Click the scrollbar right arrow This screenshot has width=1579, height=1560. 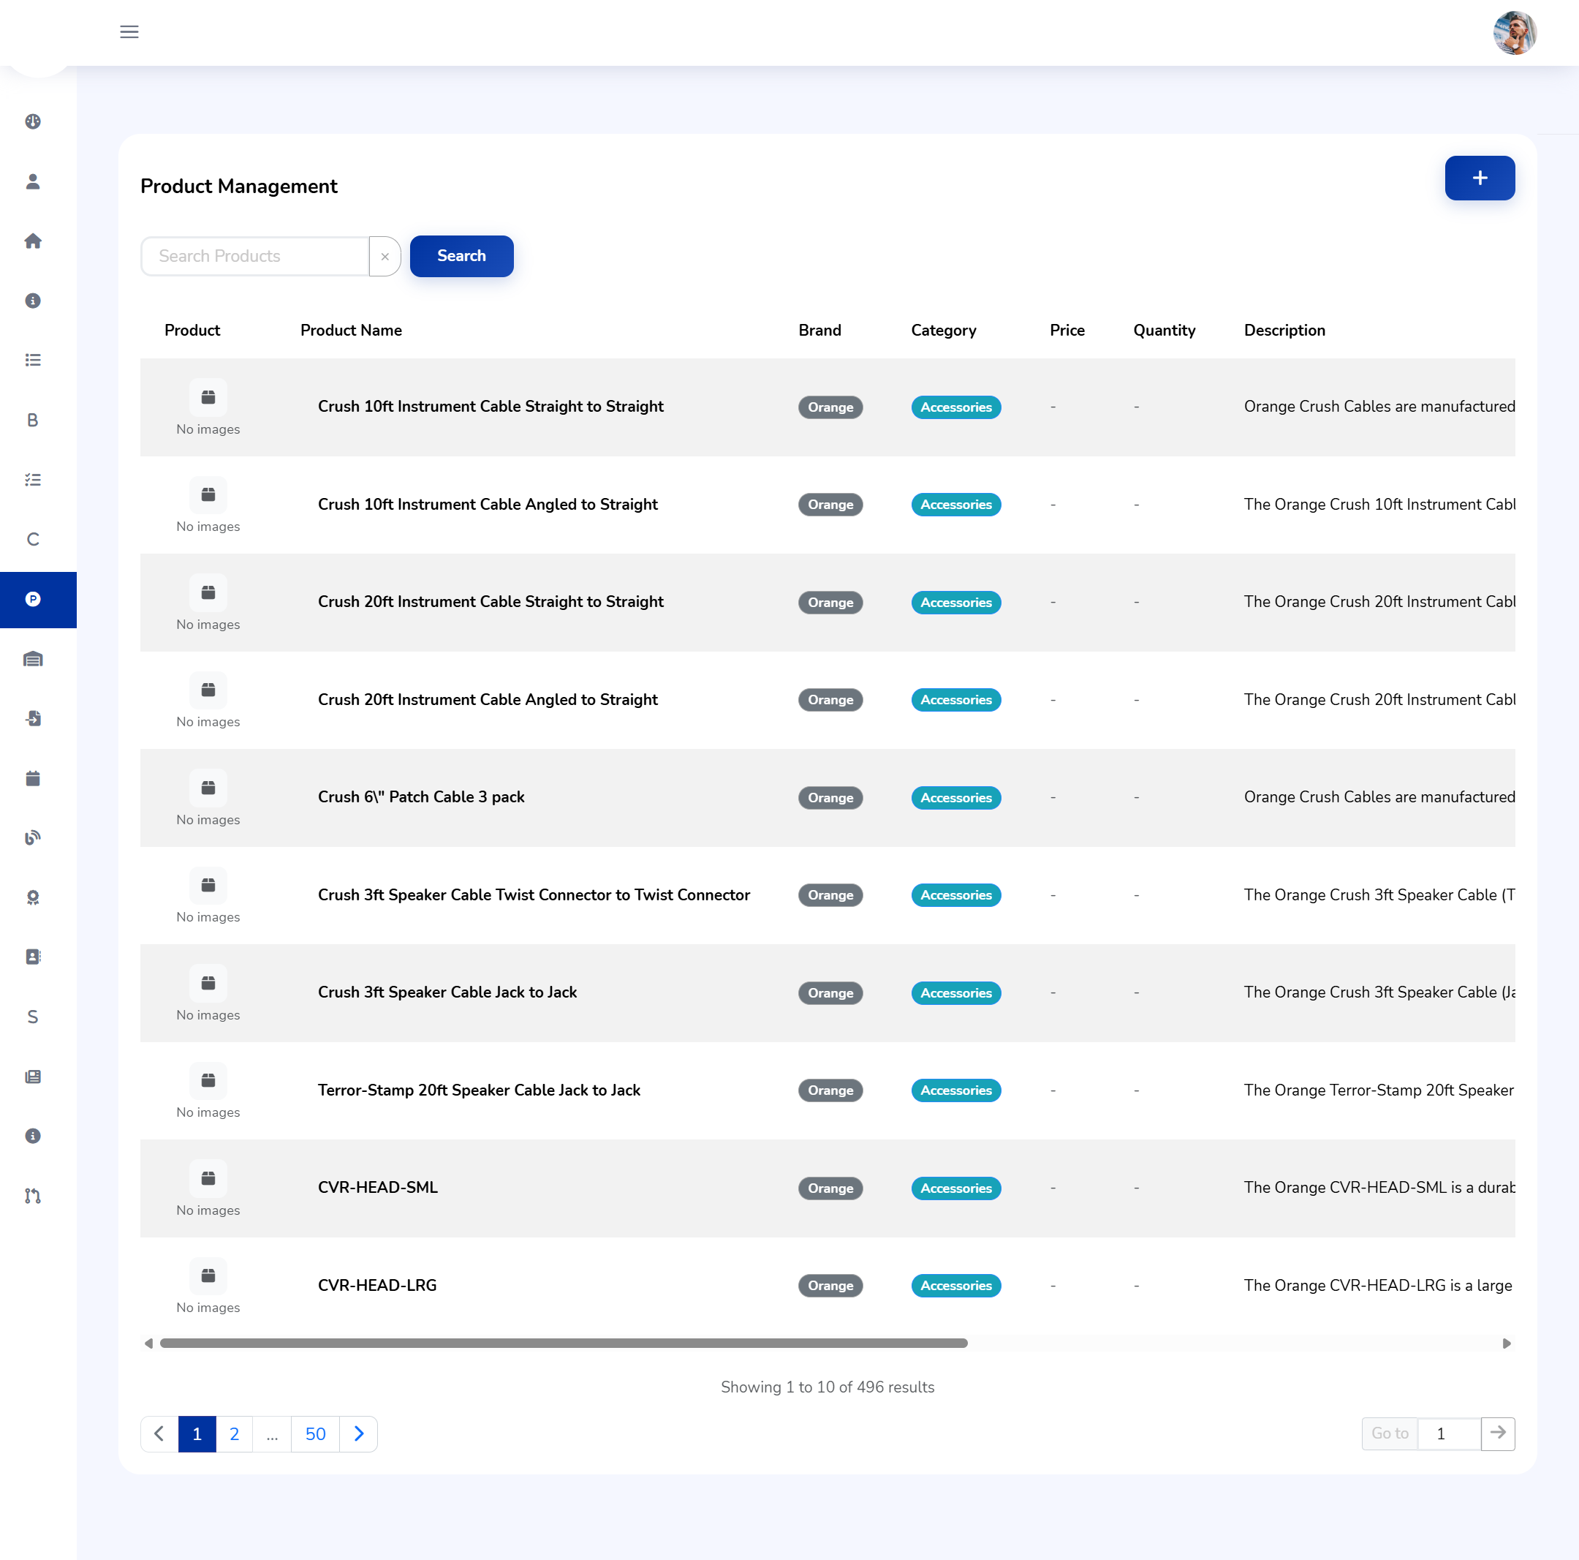1506,1344
